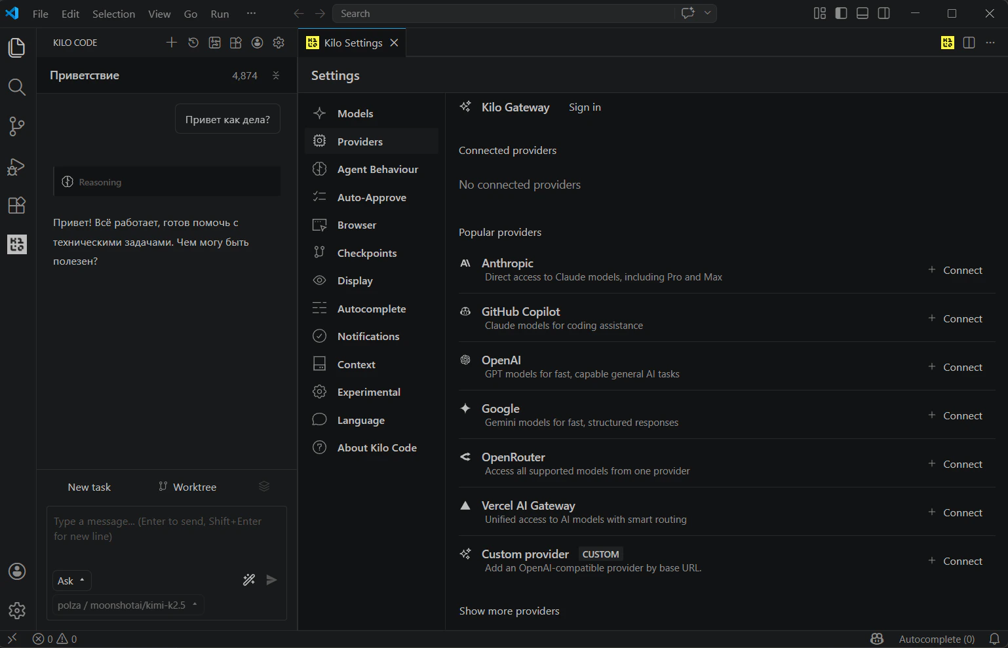Viewport: 1008px width, 648px height.
Task: Open Checkpoints settings section
Action: point(372,253)
